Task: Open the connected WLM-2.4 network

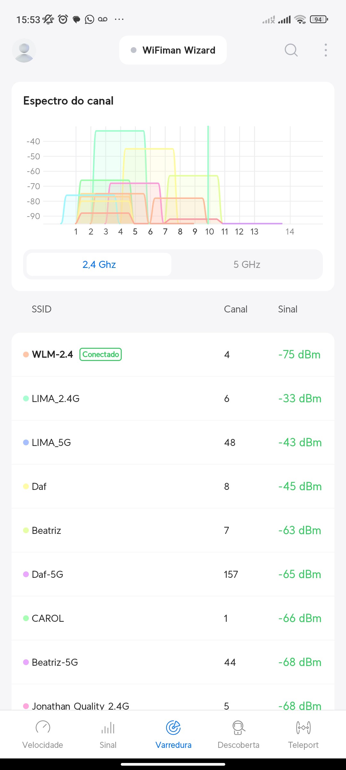Action: point(173,355)
